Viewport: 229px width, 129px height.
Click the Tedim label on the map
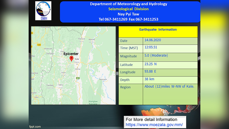pyautogui.click(x=63, y=52)
